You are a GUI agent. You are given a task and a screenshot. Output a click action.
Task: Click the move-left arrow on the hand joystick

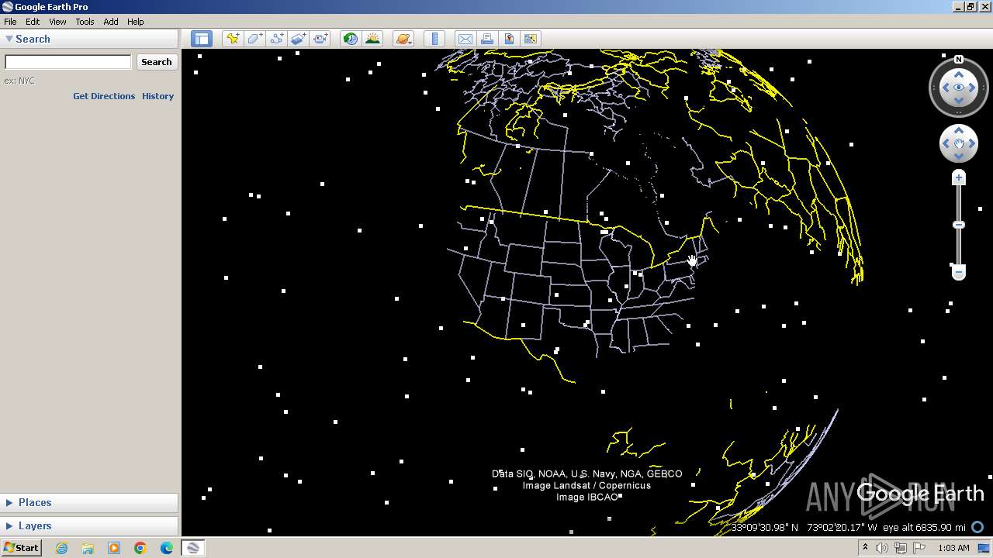click(946, 143)
